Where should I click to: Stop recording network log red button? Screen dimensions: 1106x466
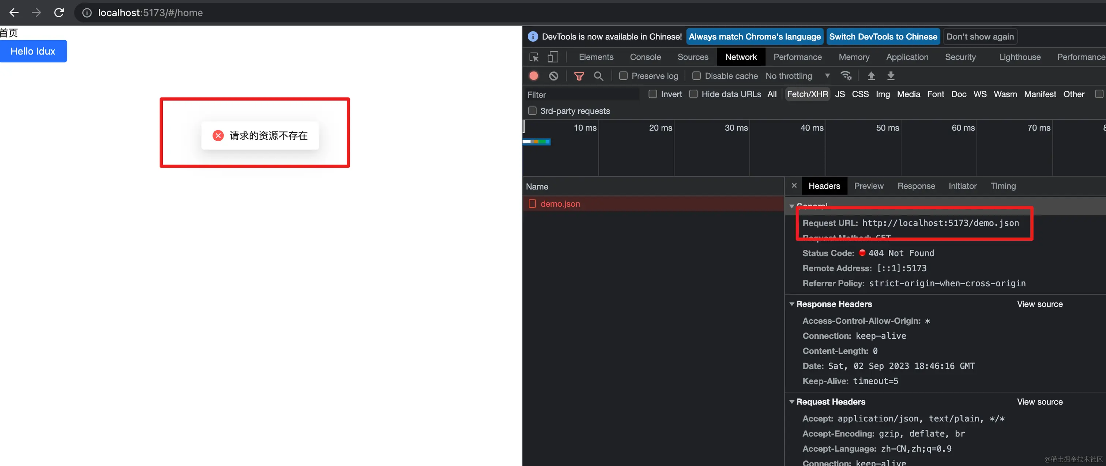click(x=534, y=76)
